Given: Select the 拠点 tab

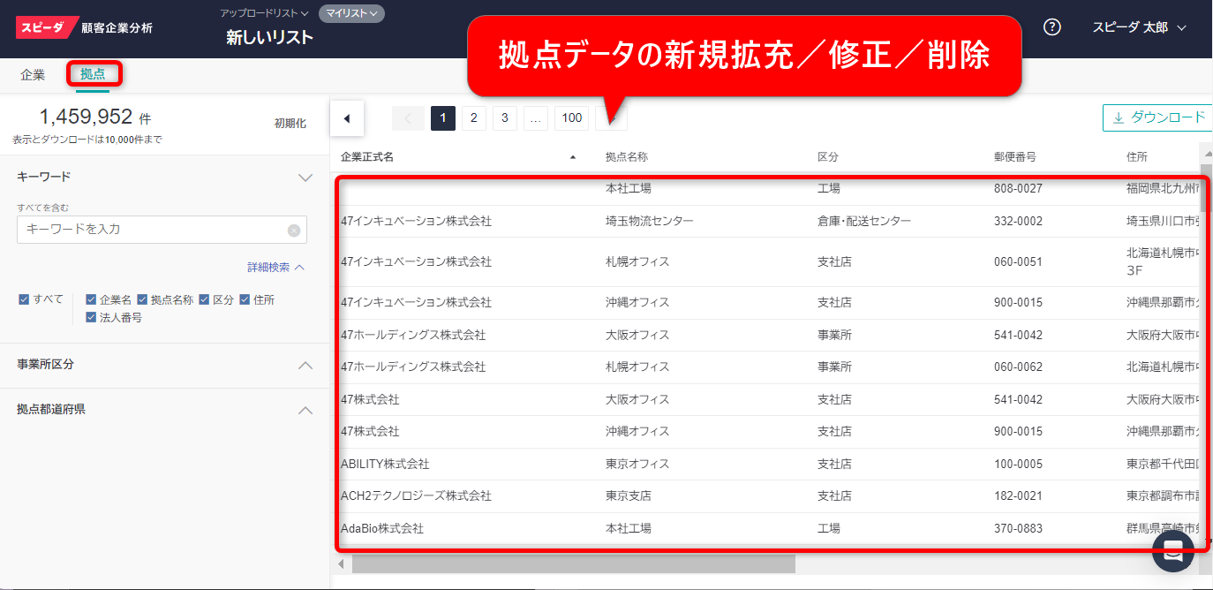Looking at the screenshot, I should 93,75.
